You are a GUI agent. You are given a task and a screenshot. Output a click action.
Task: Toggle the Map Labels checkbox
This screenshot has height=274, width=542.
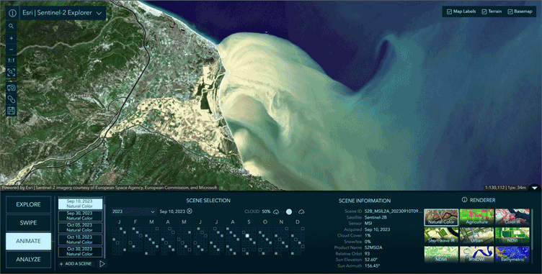pos(449,12)
